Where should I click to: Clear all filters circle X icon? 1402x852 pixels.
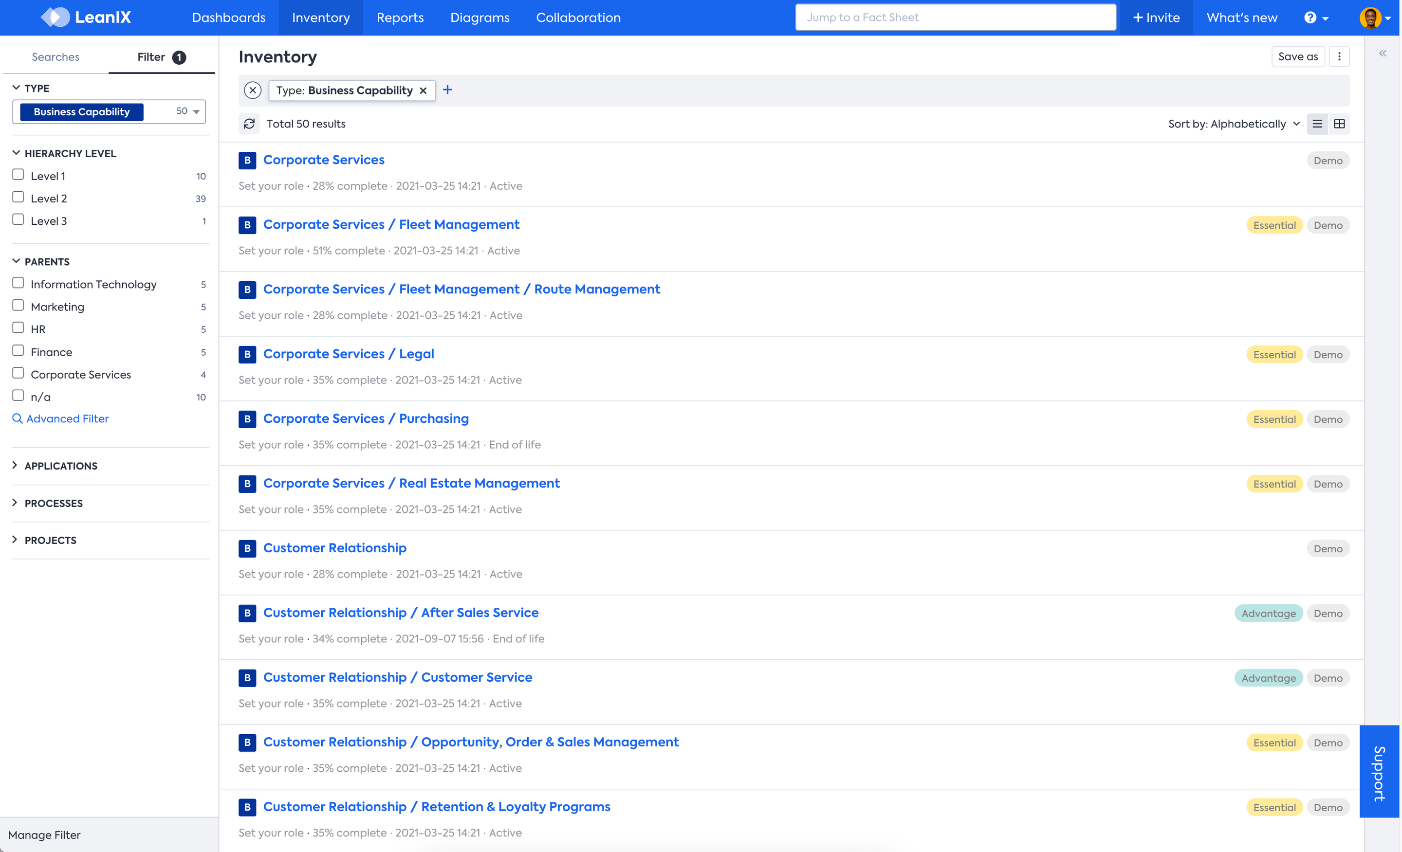click(253, 90)
